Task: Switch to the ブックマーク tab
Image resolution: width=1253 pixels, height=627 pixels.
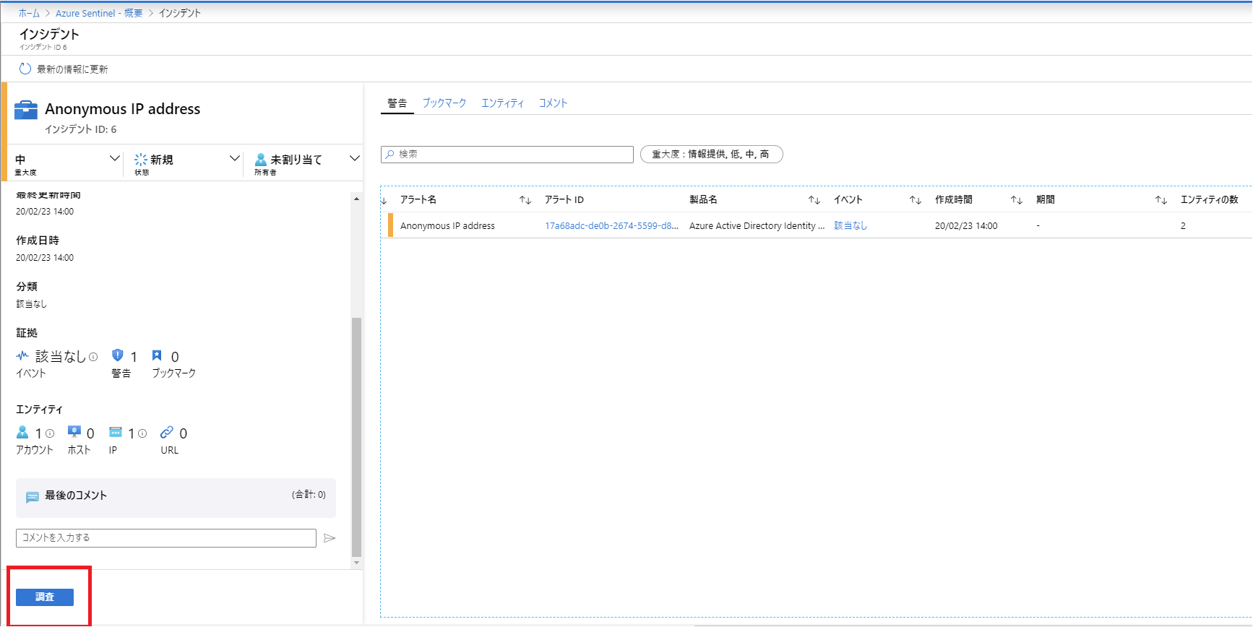Action: point(444,103)
